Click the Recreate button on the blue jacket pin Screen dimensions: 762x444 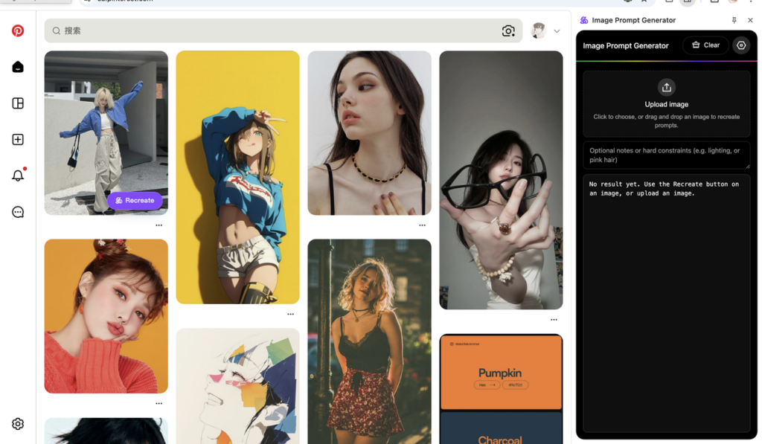(x=135, y=200)
